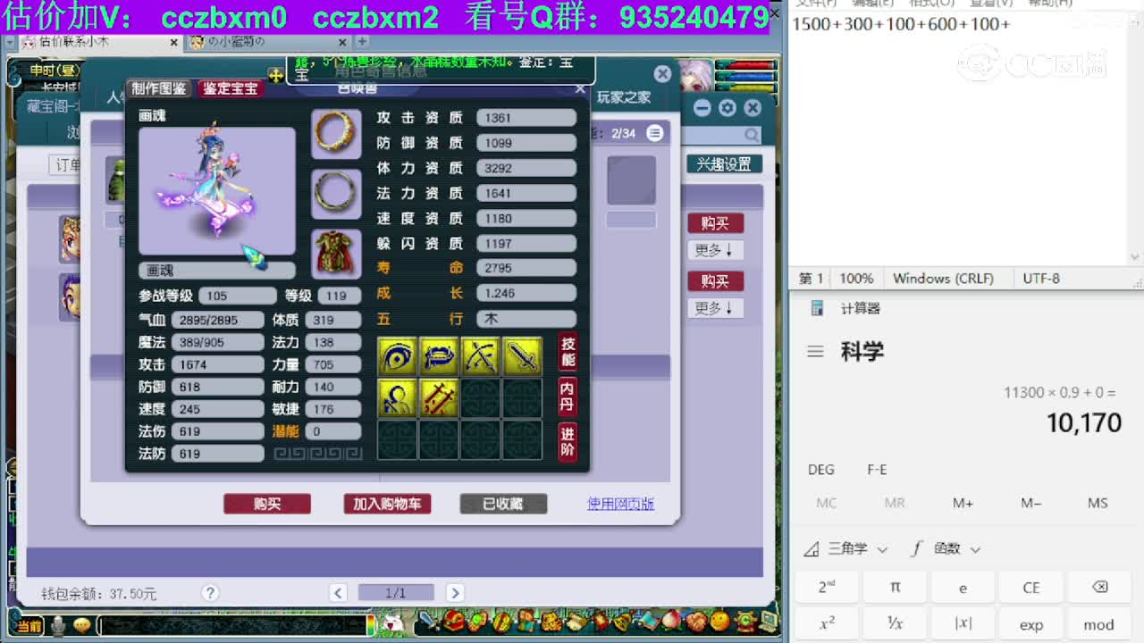Click the sword icon in bottom game toolbar
This screenshot has width=1144, height=643.
431,621
